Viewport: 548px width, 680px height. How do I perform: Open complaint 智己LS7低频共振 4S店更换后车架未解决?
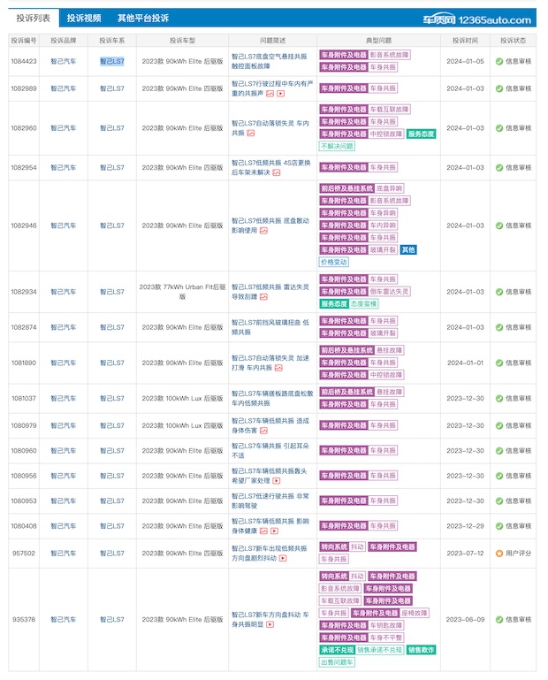click(x=271, y=167)
